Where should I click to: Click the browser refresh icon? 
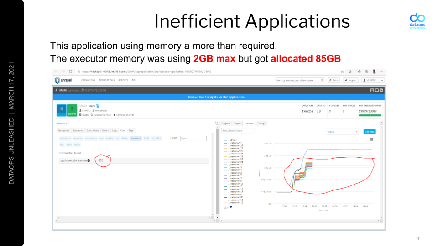[70, 72]
